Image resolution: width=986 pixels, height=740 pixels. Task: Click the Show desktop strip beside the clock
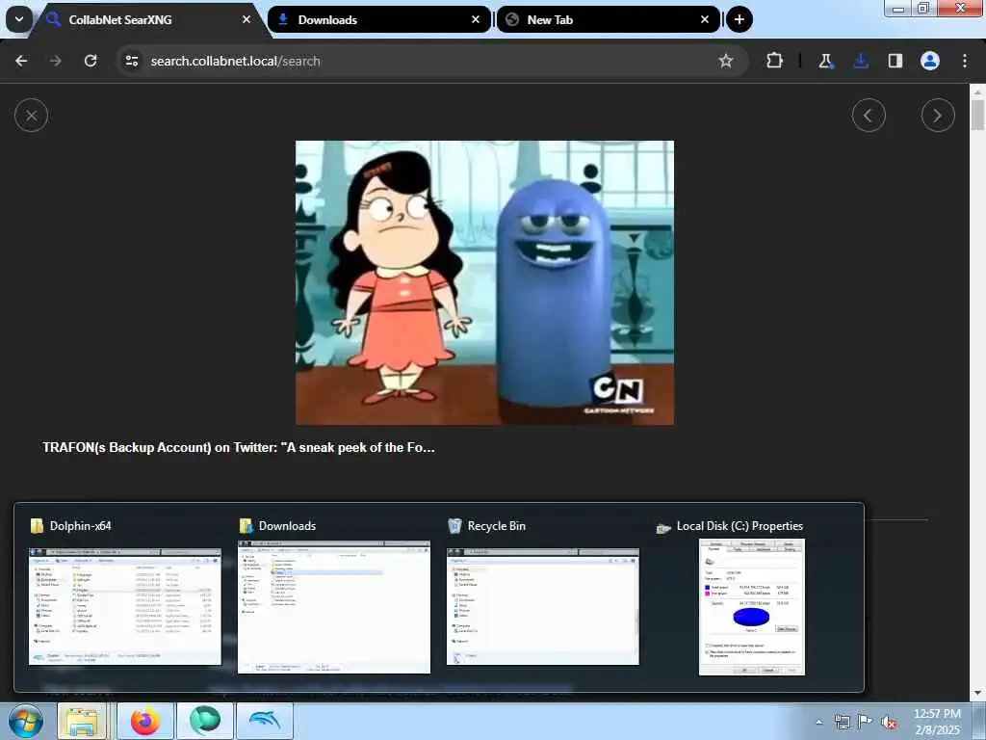coord(979,721)
